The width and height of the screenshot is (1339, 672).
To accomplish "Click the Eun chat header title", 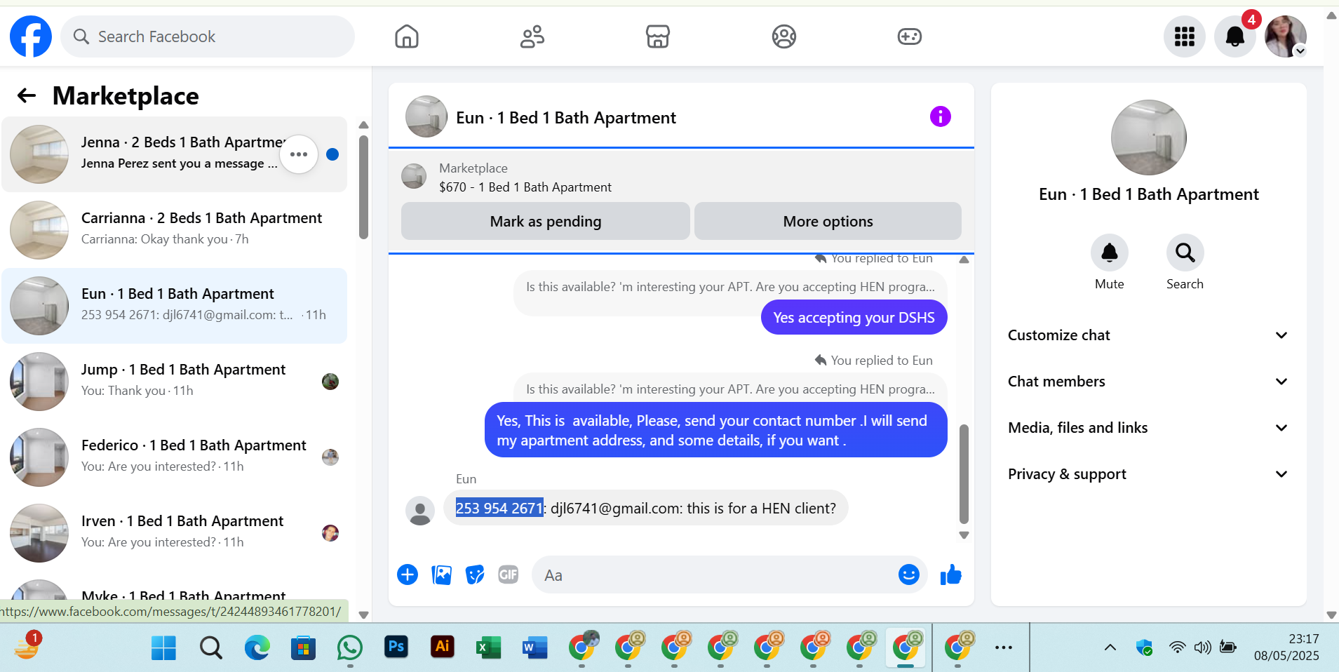I will click(566, 118).
